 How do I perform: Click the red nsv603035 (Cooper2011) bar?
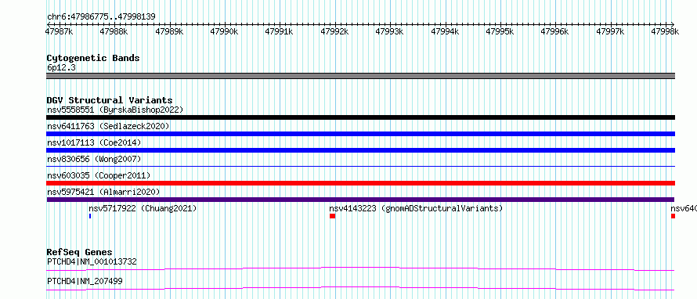click(360, 183)
